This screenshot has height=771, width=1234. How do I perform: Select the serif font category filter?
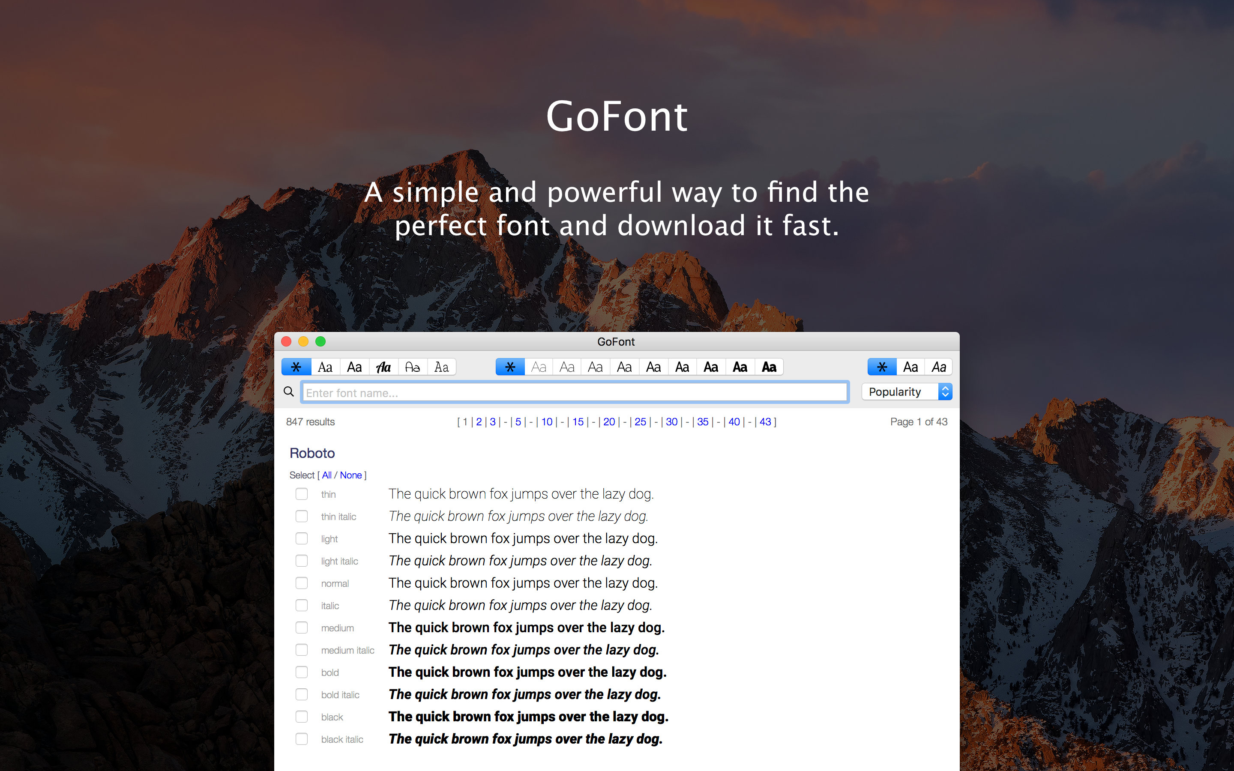coord(325,366)
